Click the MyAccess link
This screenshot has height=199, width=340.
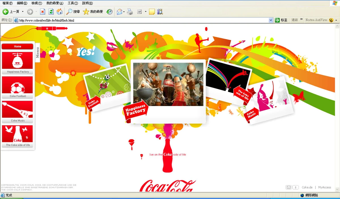point(324,187)
